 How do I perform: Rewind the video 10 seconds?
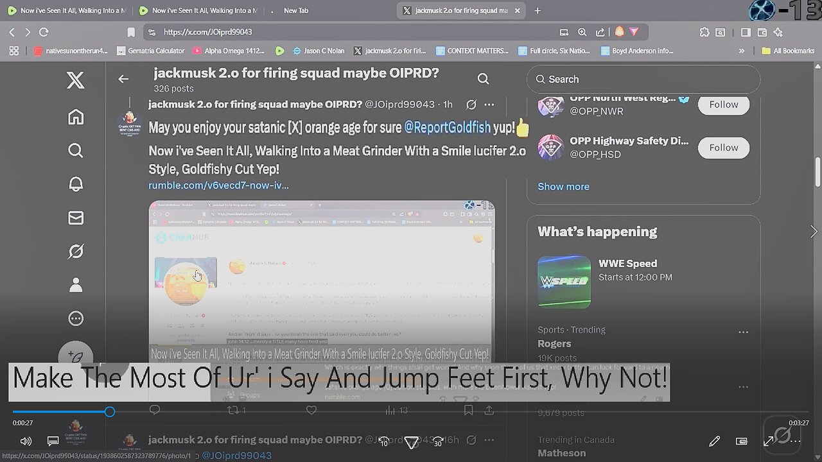point(384,442)
